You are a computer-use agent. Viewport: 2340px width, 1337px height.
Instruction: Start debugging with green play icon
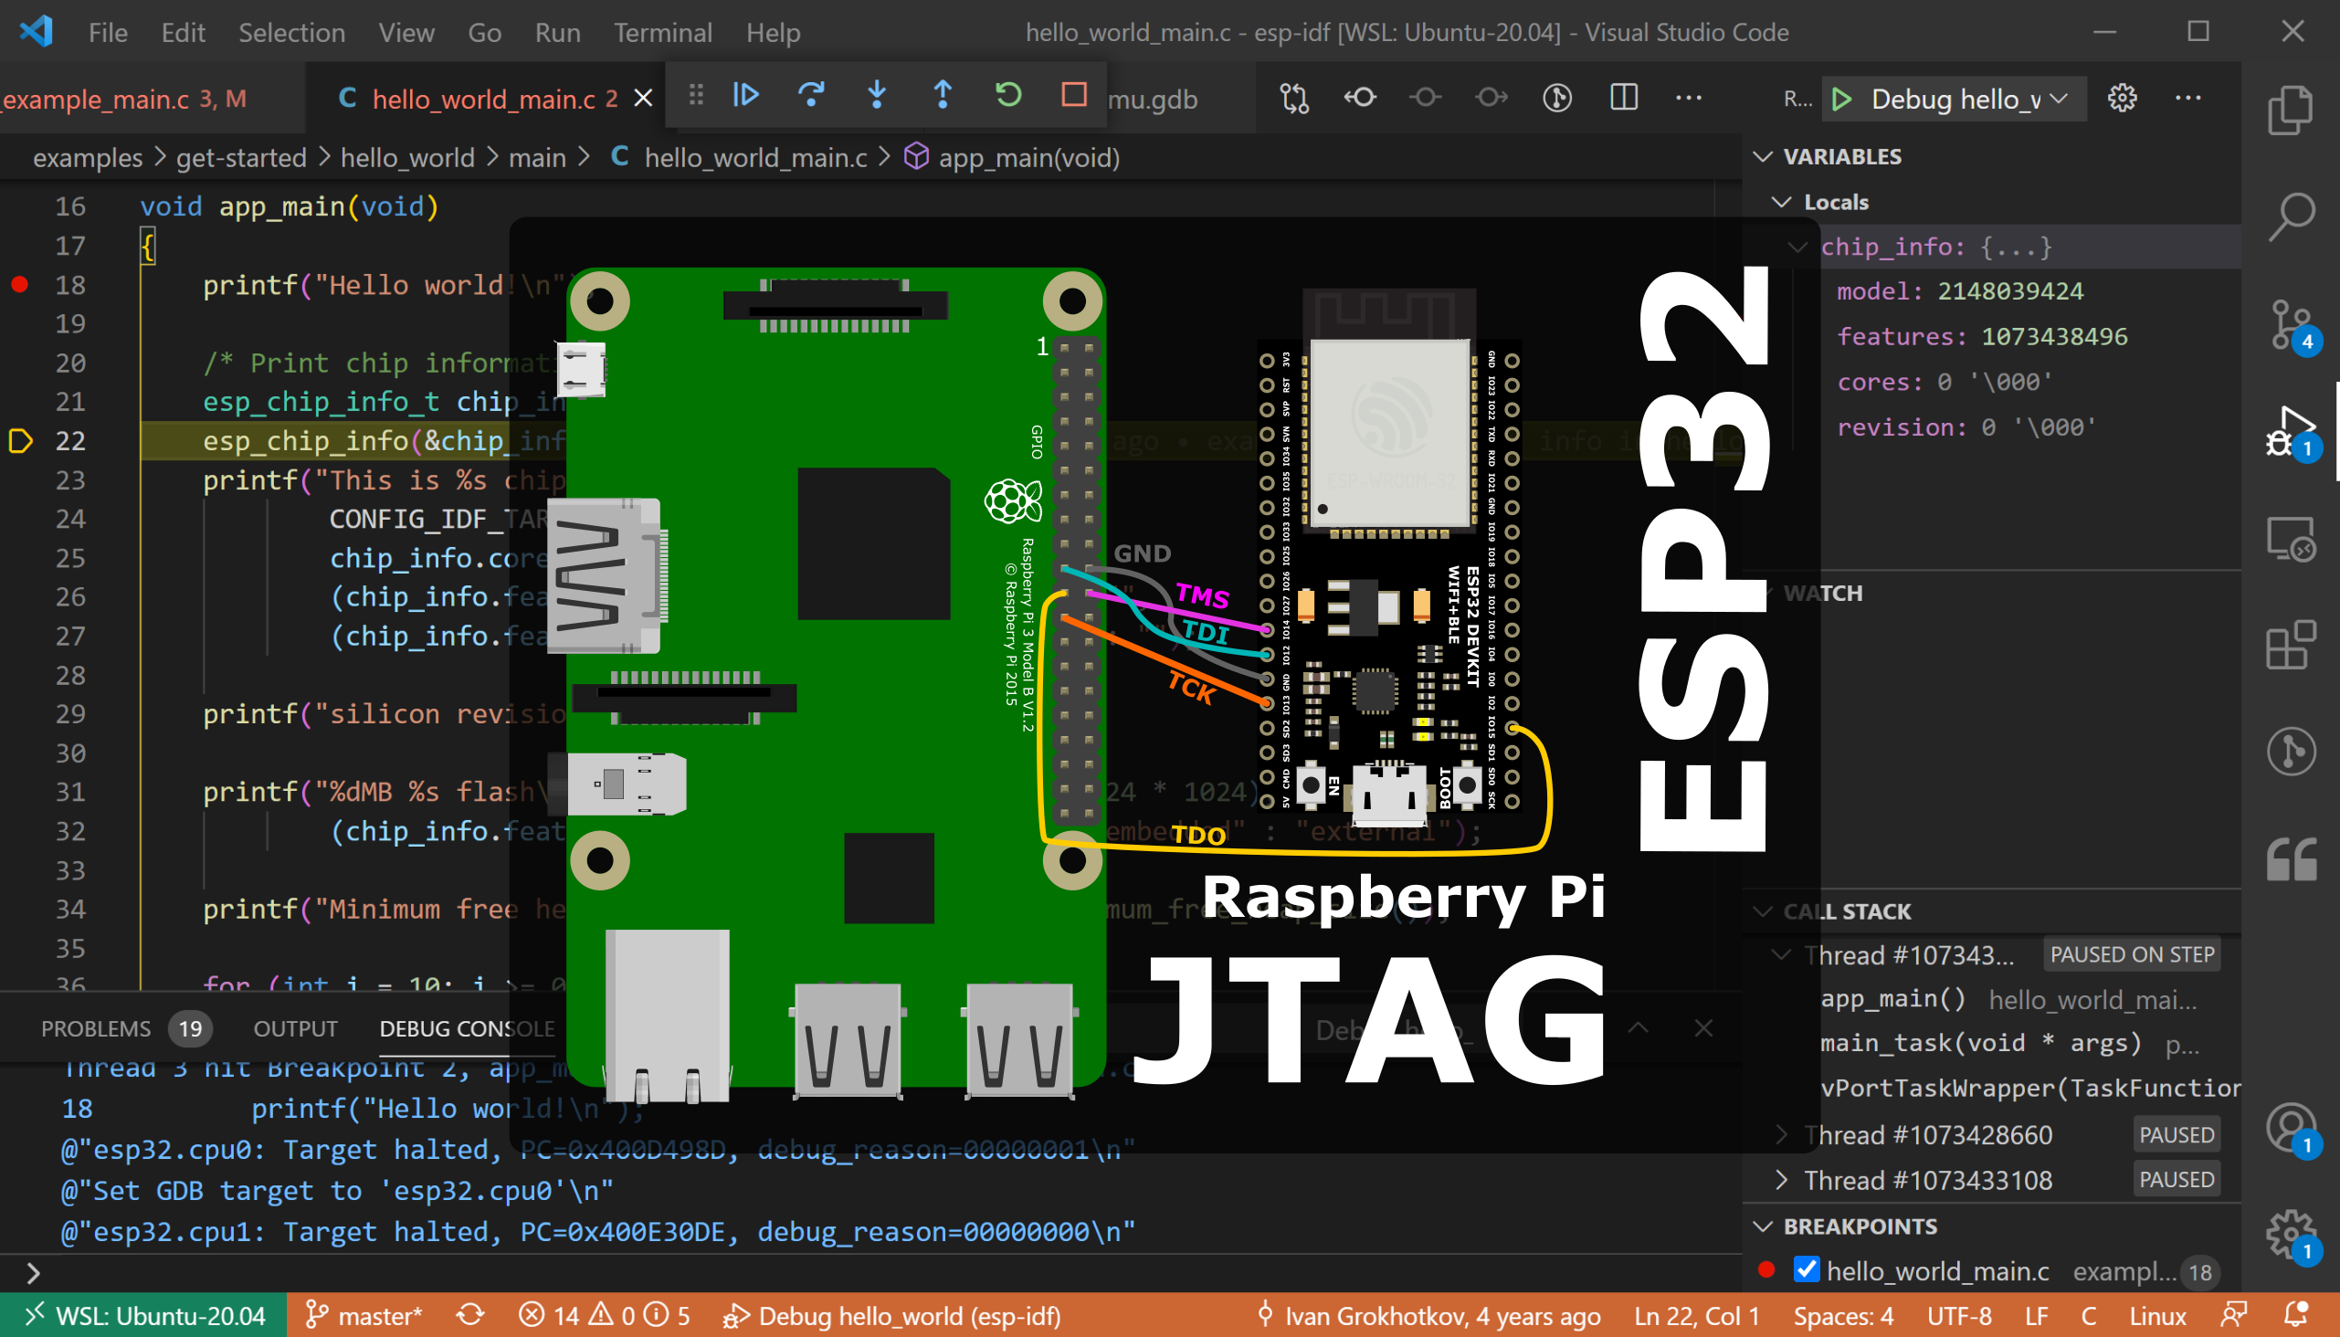pyautogui.click(x=1841, y=100)
